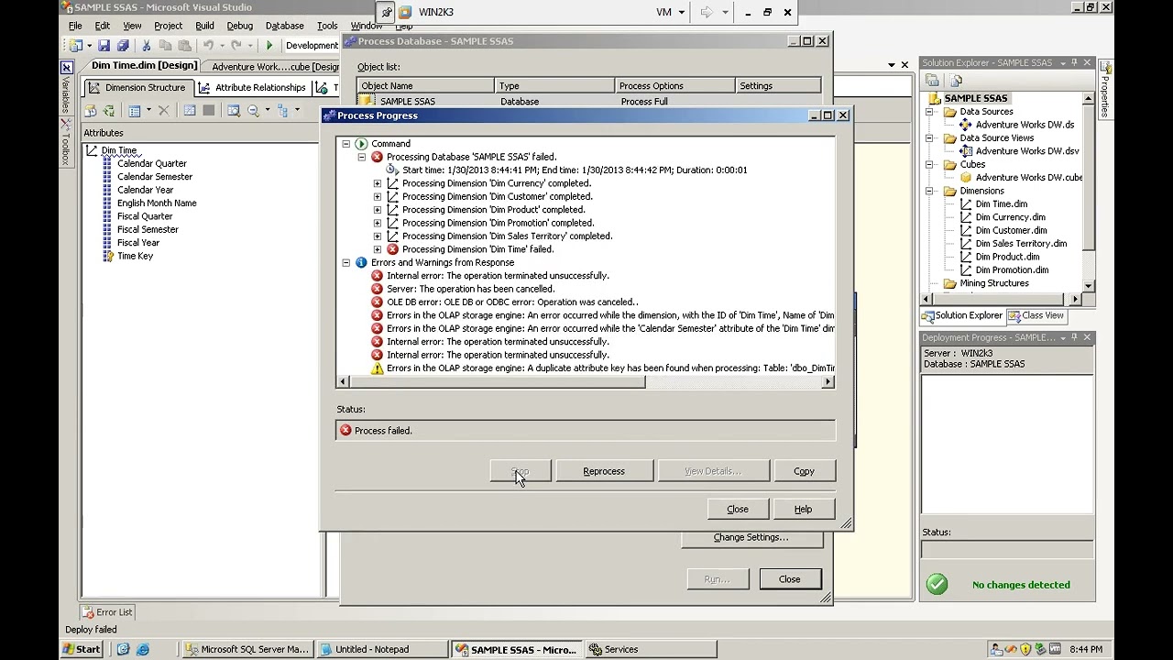Collapse the Dimensions folder in Solution Explorer
The height and width of the screenshot is (660, 1173).
click(x=929, y=192)
